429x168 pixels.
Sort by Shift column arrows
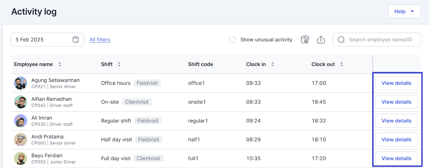point(119,64)
